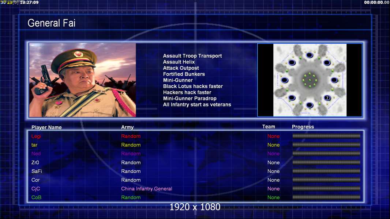
Task: Click "Attack Outpost" in the ability list
Action: pyautogui.click(x=181, y=68)
